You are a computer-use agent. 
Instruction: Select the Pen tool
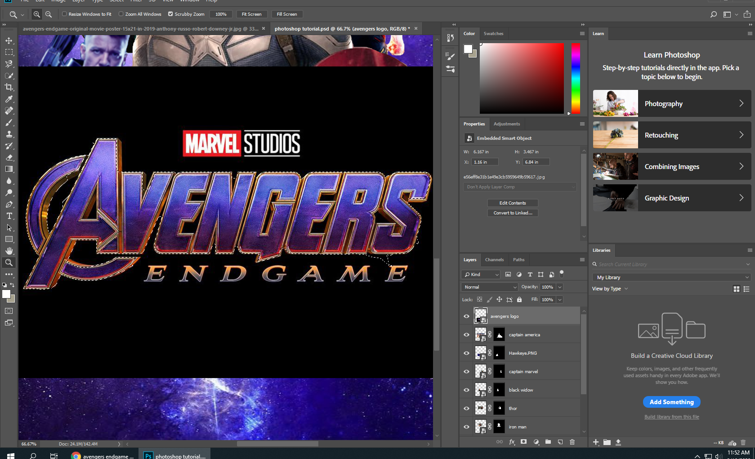click(9, 204)
